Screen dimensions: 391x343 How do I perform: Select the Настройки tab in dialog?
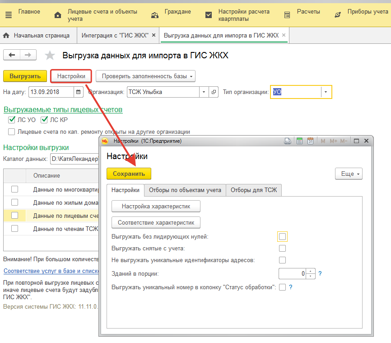pyautogui.click(x=126, y=190)
